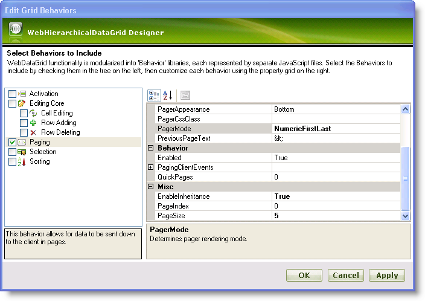Click the OK button
Screen dimensions: 425x301
(x=304, y=276)
